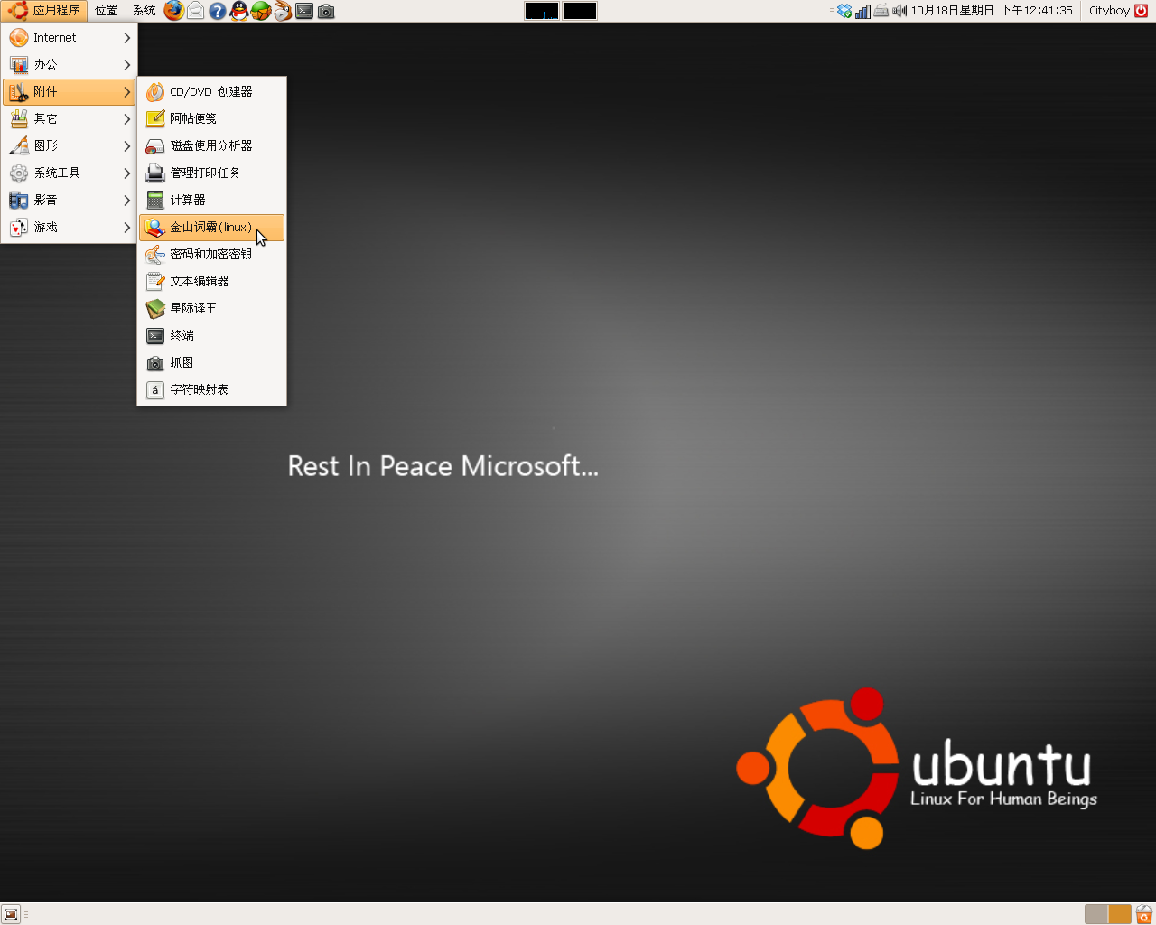Screen dimensions: 1156x925
Task: Launch 终端 terminal from the menu
Action: pos(212,335)
